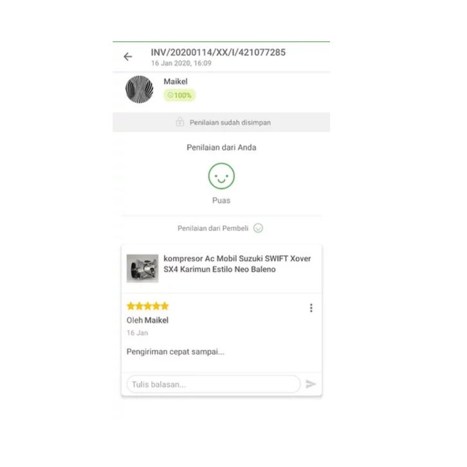Tap the Penilaian sudah disimpan banner
Viewport: 467px width, 467px height.
221,122
